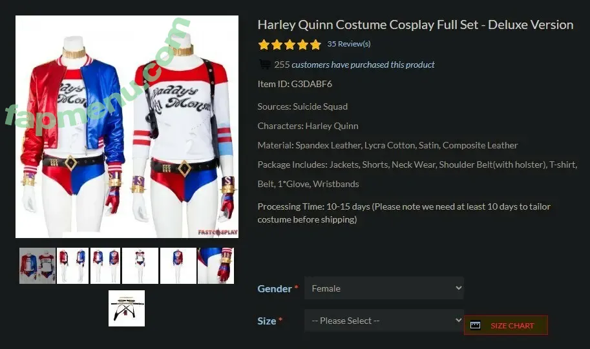Select the fifth thumbnail, blue jacket back view
This screenshot has height=349, width=590.
178,266
